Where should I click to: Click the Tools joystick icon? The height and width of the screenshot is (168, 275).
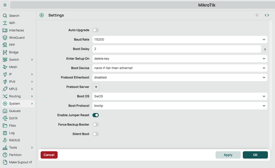pyautogui.click(x=5, y=148)
